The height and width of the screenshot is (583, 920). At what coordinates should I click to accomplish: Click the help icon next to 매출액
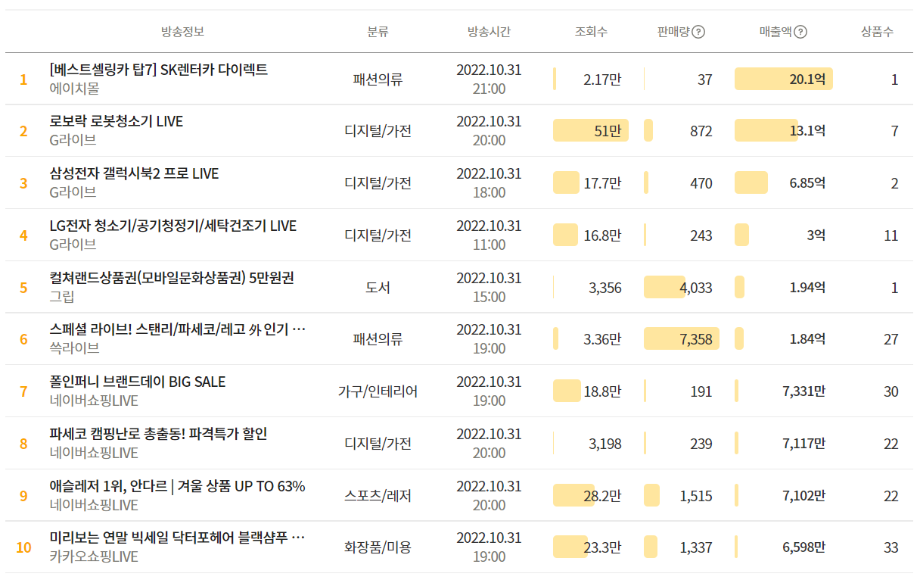(x=800, y=32)
